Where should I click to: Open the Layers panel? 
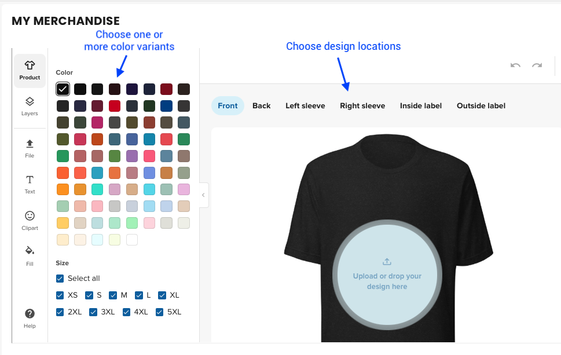[30, 107]
